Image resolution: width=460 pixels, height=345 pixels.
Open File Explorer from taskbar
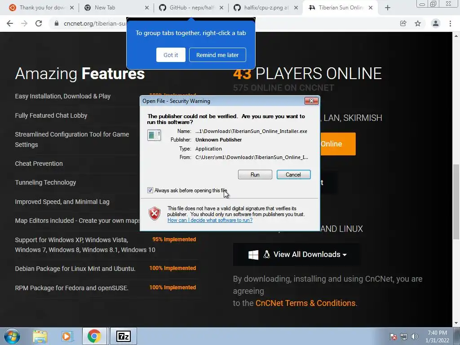[x=40, y=336]
